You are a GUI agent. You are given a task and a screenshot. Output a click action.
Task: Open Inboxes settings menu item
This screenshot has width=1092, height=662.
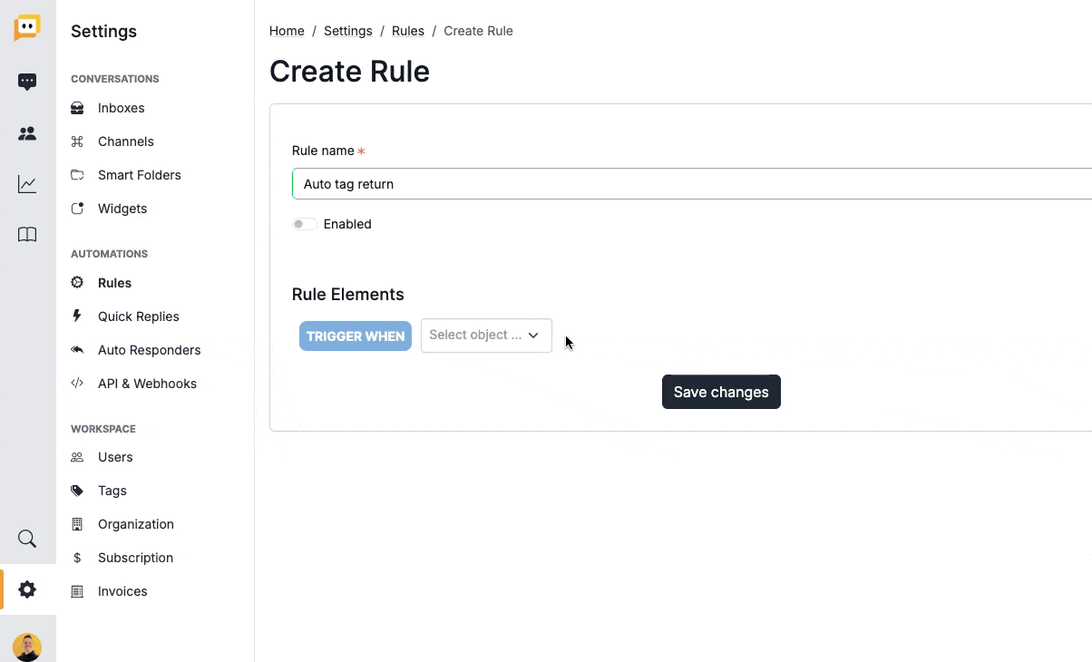(121, 108)
